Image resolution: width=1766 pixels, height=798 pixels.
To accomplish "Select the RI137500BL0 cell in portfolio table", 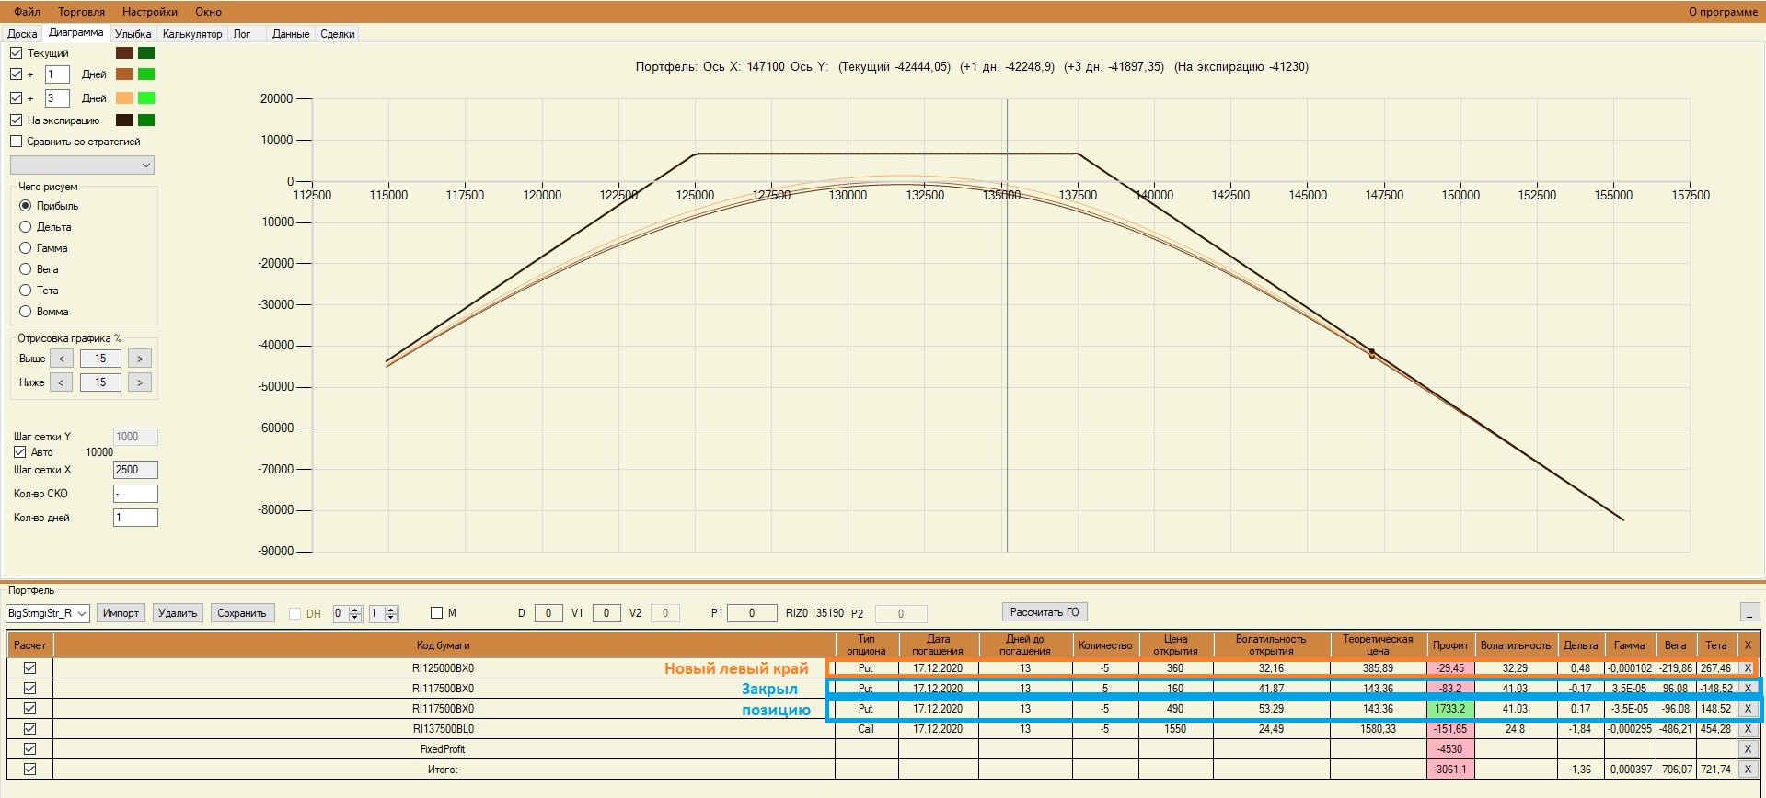I will coord(444,729).
